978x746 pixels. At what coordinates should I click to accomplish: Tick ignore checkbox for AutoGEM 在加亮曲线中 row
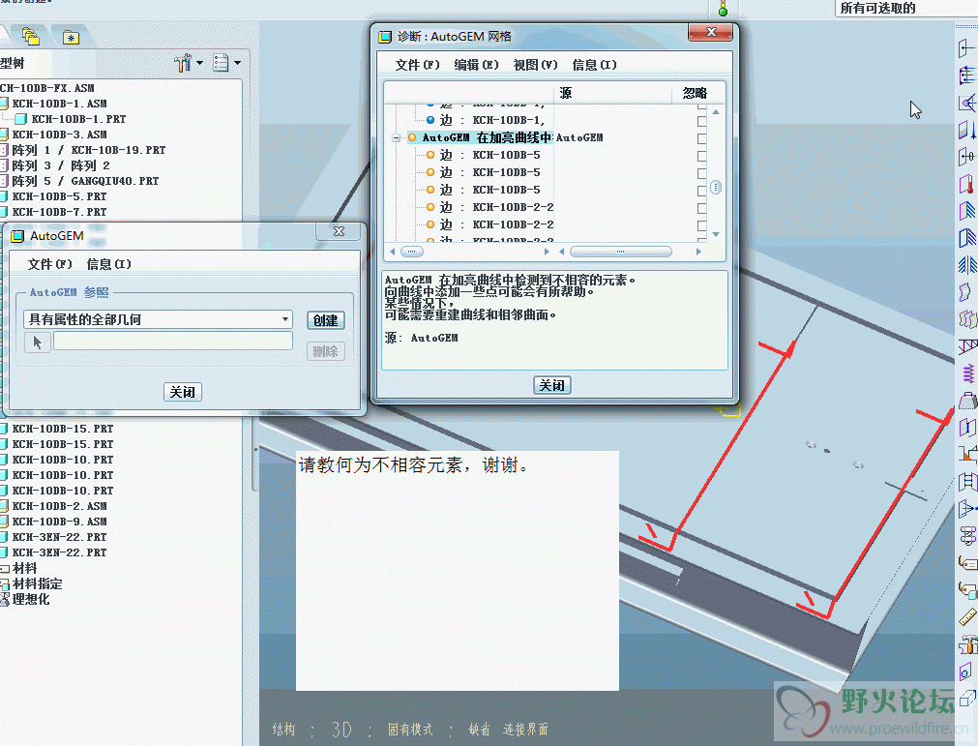701,137
